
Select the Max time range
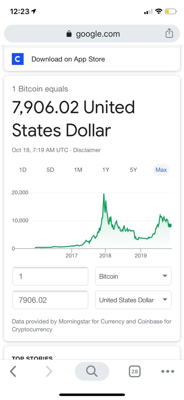pyautogui.click(x=161, y=170)
